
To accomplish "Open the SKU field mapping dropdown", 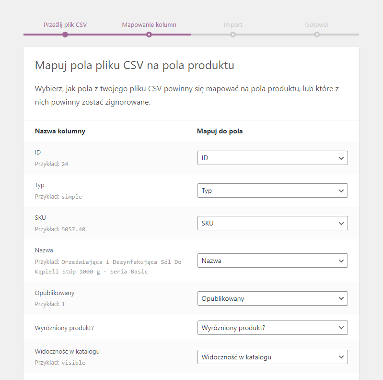I will (x=273, y=223).
